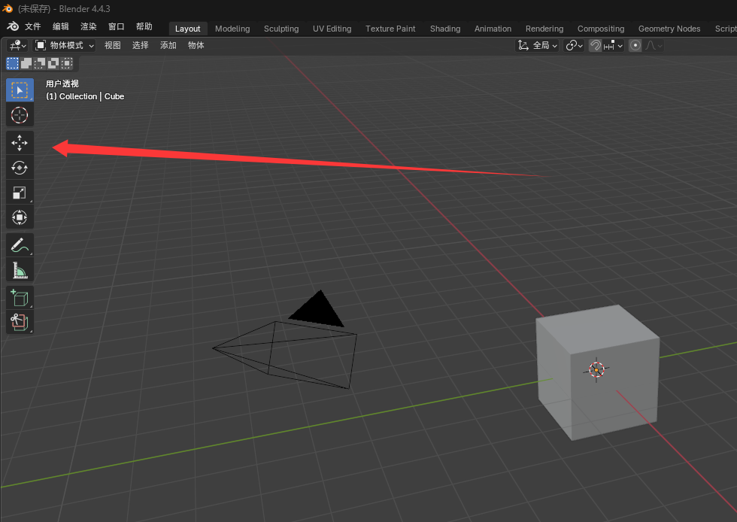Pick the Scale tool
The height and width of the screenshot is (522, 737).
pyautogui.click(x=20, y=193)
